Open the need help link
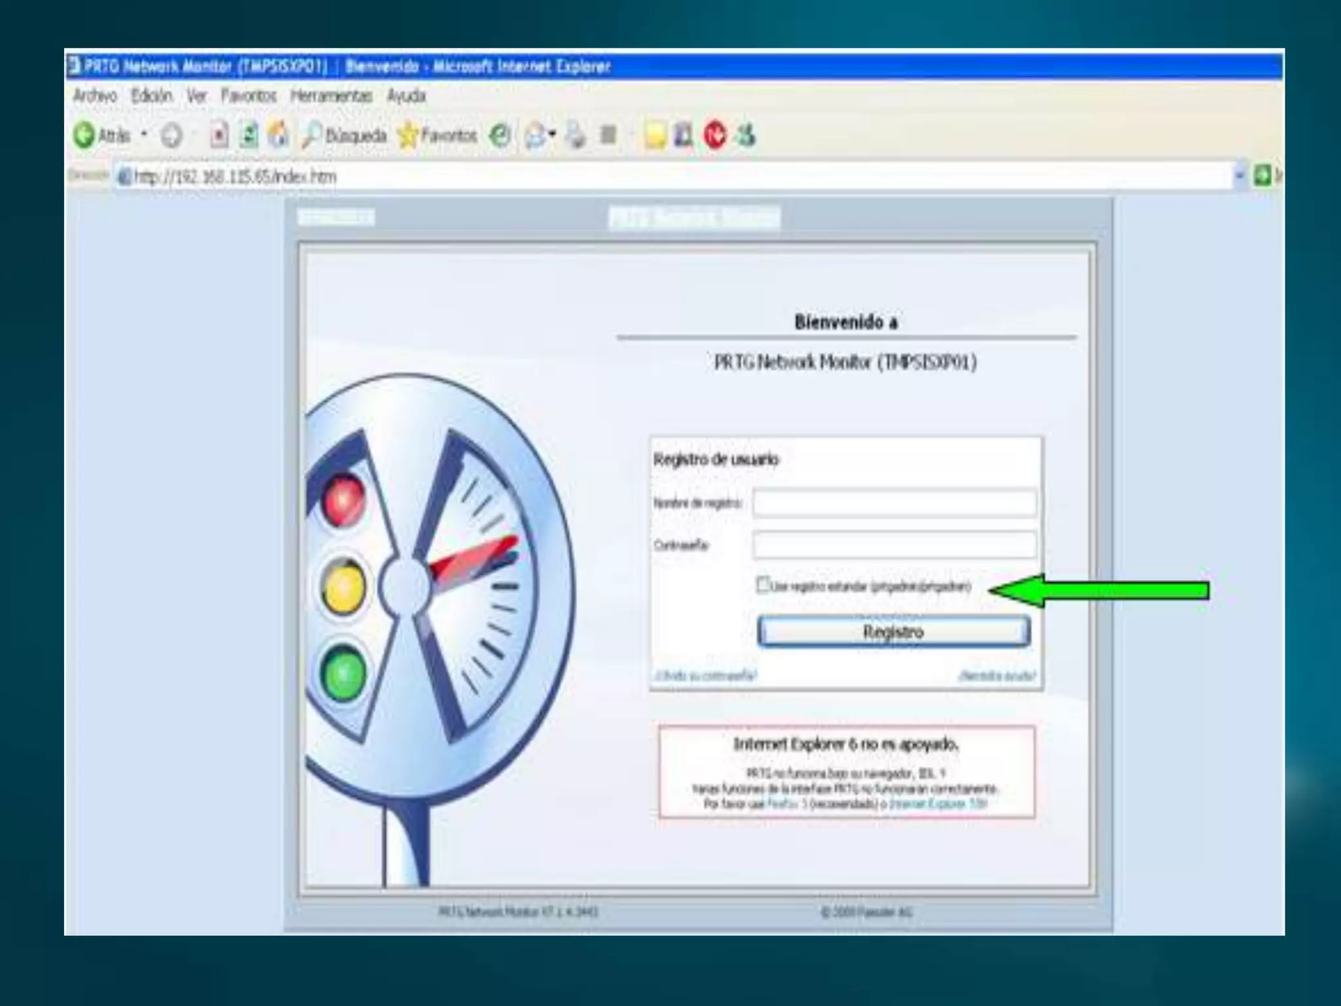Viewport: 1341px width, 1006px height. (997, 675)
